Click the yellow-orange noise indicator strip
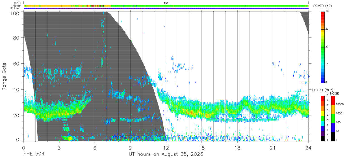 (166, 6)
